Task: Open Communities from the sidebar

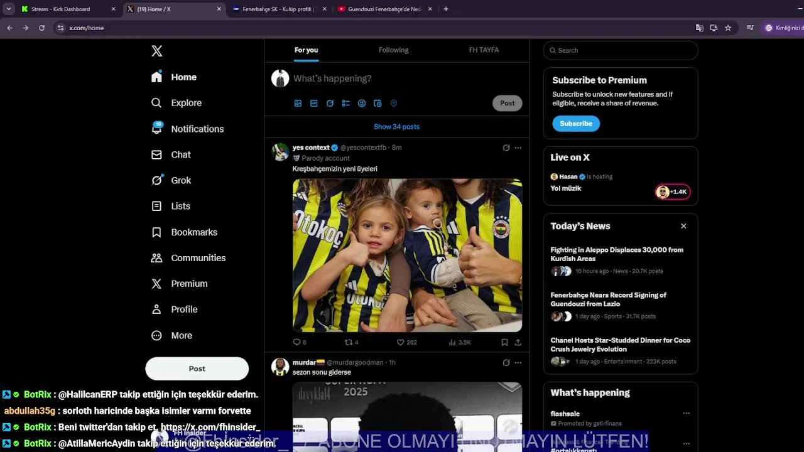Action: pos(188,258)
